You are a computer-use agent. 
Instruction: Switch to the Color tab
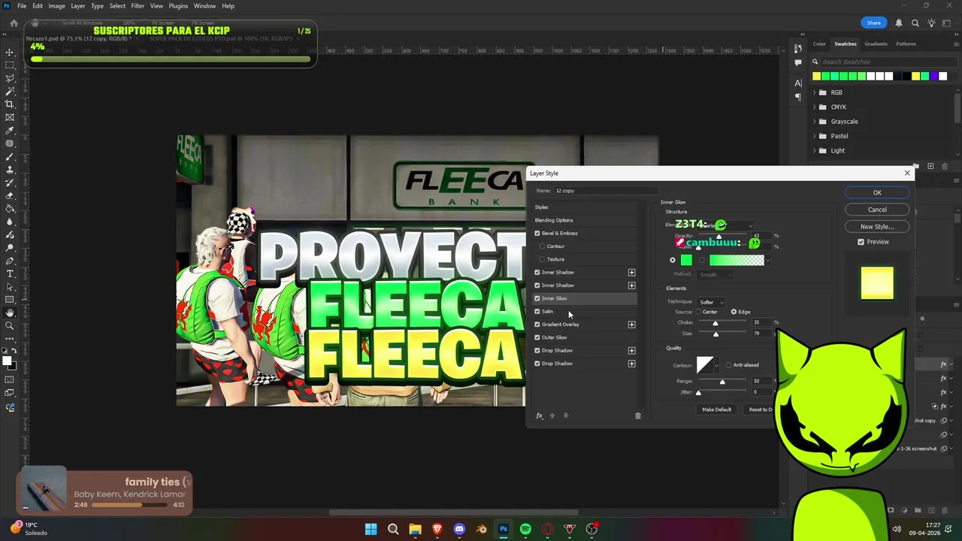click(x=819, y=44)
